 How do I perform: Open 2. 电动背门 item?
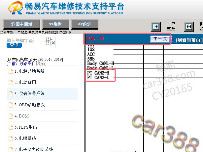[x=42, y=83]
